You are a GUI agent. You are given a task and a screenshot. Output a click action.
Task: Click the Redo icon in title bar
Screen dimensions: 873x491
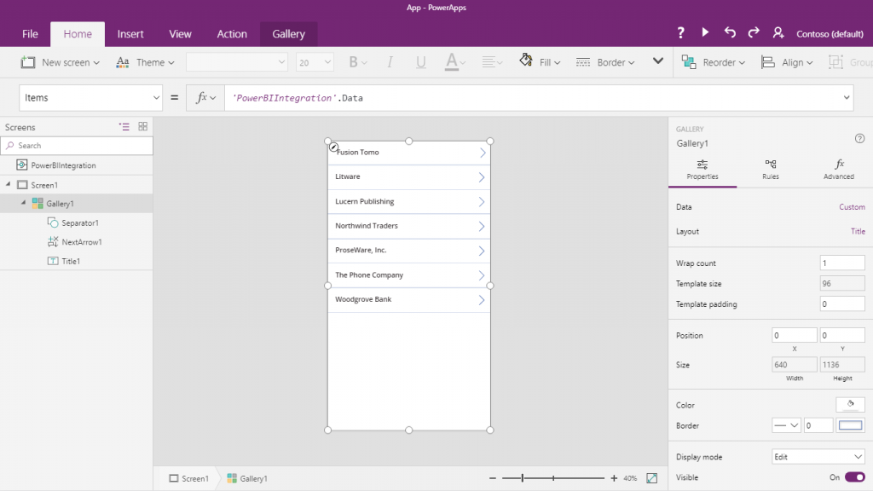(754, 32)
